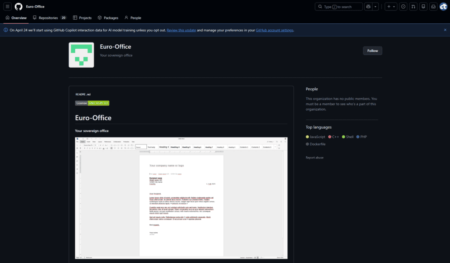This screenshot has width=450, height=263.
Task: Switch to the Projects tab
Action: point(82,18)
